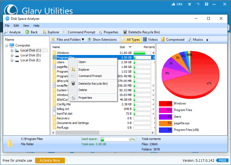231x165 pixels.
Task: Choose Properties in context menu
Action: (x=93, y=98)
